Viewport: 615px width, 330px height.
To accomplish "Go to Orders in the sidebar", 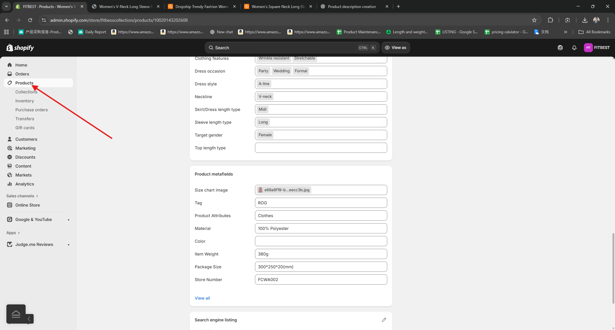I will point(22,74).
